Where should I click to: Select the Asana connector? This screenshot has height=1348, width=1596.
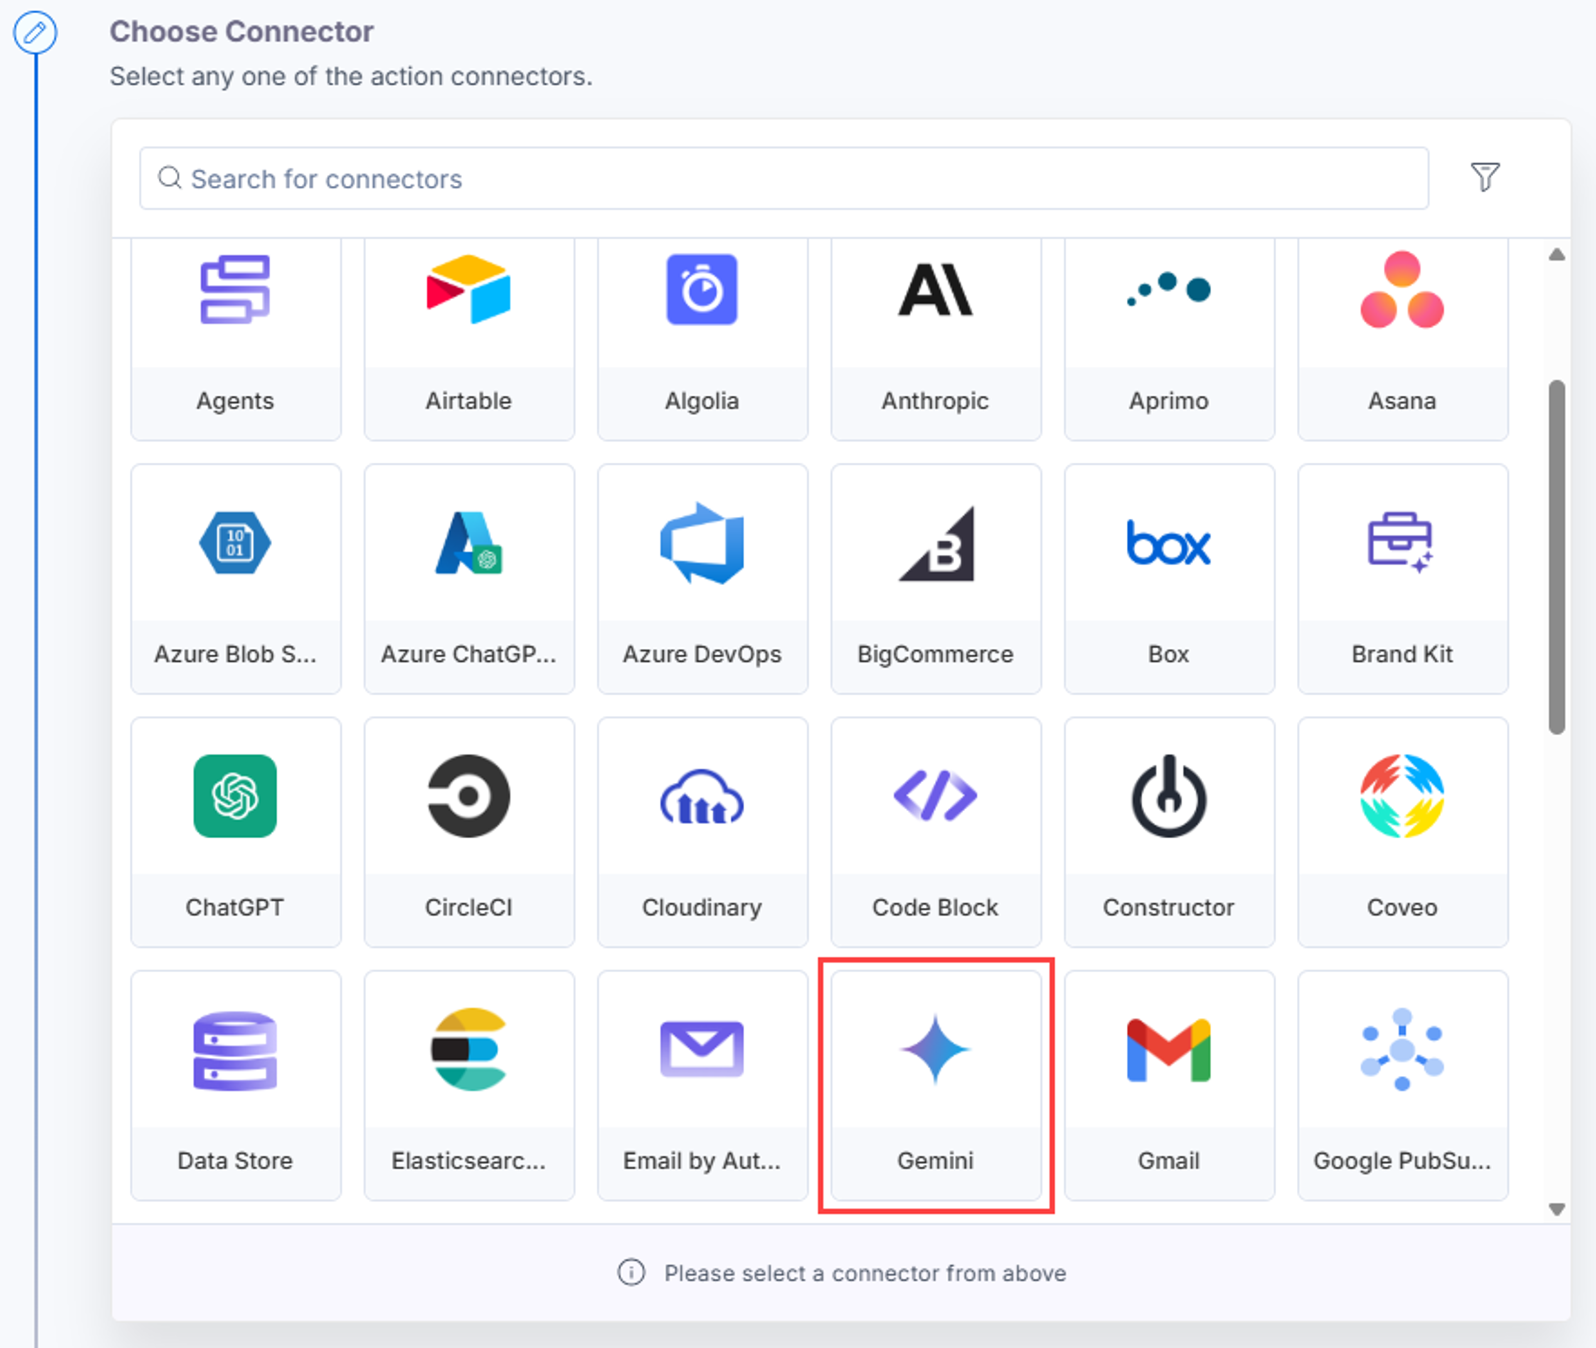point(1402,339)
